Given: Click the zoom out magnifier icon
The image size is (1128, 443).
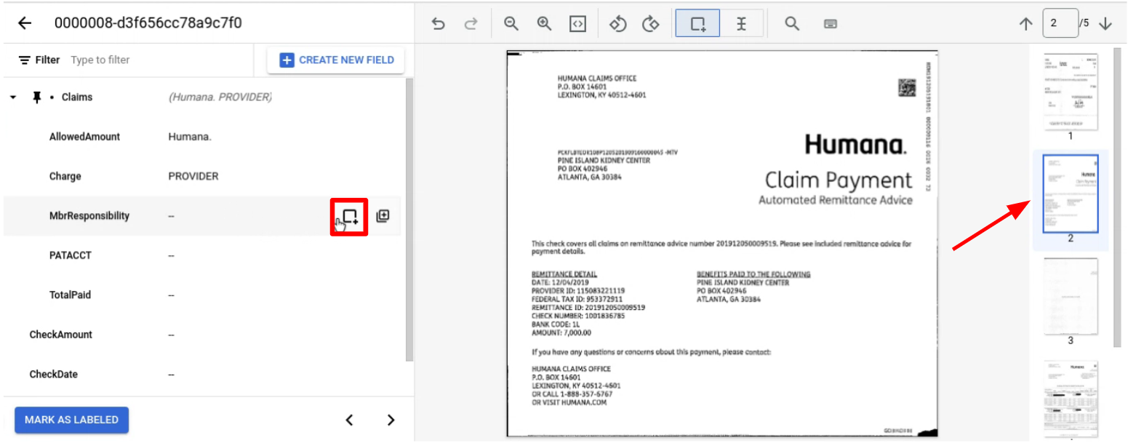Looking at the screenshot, I should pos(511,23).
